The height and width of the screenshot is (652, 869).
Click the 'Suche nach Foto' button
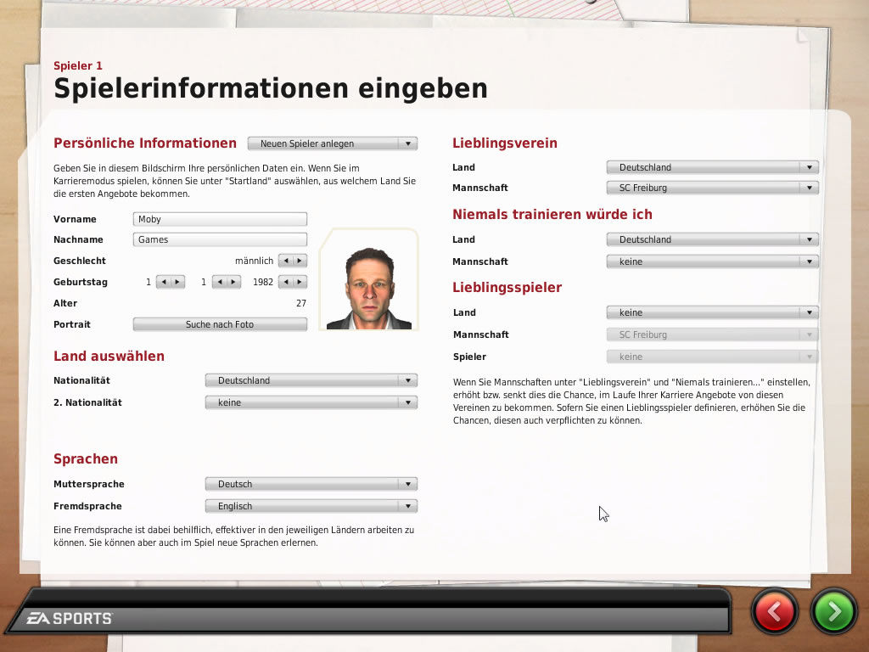[219, 323]
